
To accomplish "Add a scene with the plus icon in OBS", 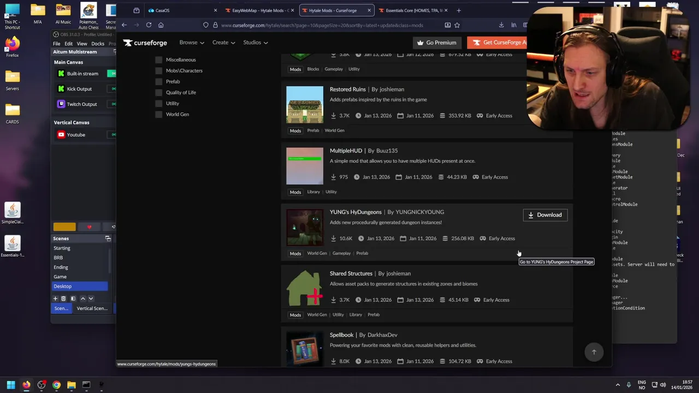I will (x=55, y=299).
